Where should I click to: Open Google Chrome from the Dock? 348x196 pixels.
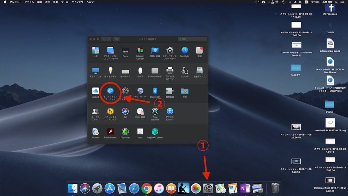coord(146,189)
